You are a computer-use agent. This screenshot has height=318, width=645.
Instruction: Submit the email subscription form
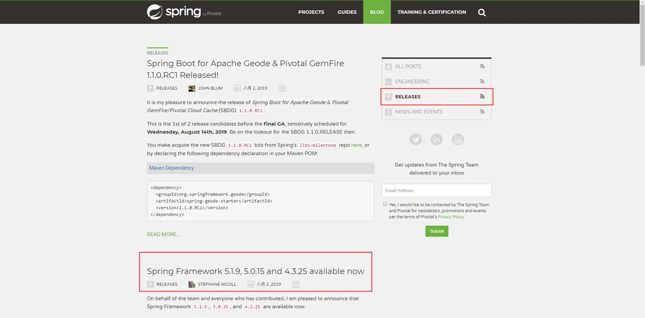click(437, 231)
